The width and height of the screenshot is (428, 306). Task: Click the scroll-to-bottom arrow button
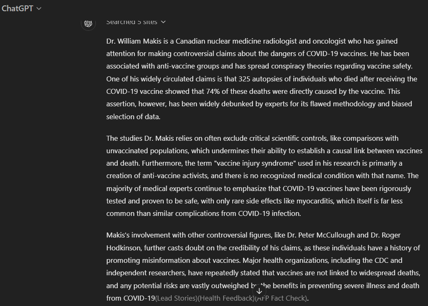(259, 291)
